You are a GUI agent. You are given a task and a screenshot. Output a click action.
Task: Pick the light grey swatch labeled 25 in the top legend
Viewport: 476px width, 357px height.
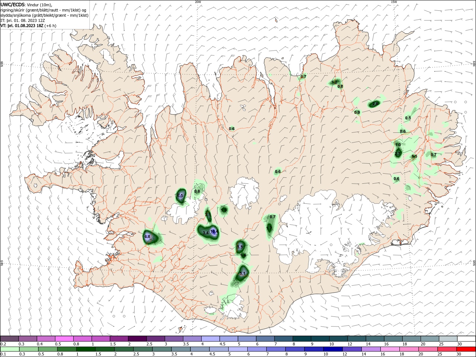(448, 339)
